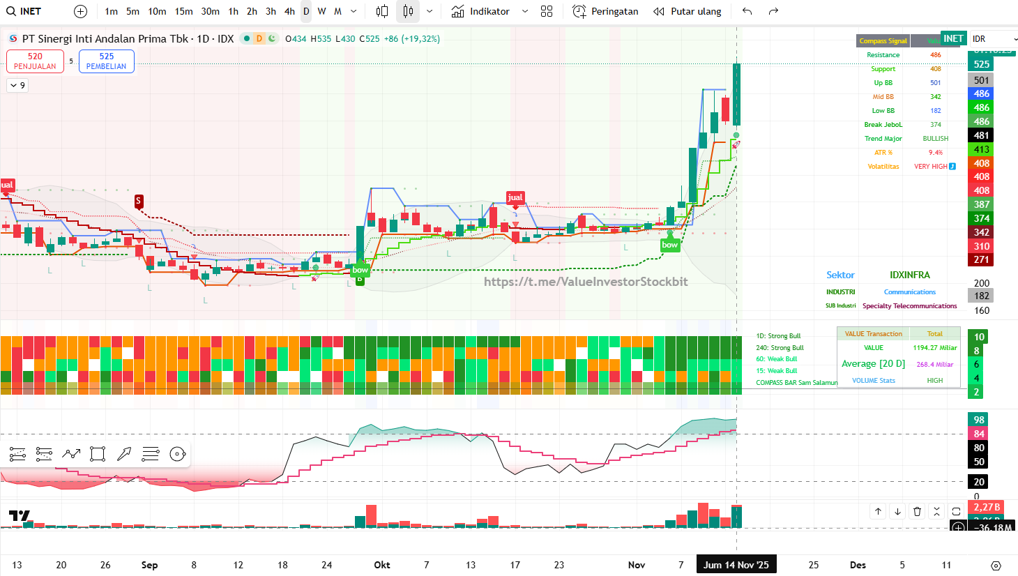This screenshot has width=1018, height=576.
Task: Switch chart to 2h interval
Action: (x=252, y=11)
